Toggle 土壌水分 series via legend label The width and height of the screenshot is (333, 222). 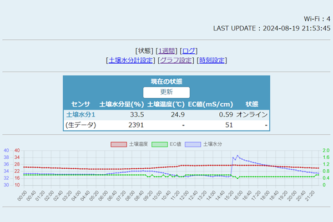coord(213,144)
